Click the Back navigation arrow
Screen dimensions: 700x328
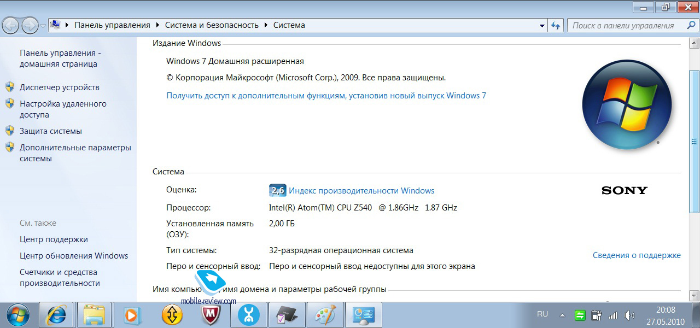click(11, 25)
